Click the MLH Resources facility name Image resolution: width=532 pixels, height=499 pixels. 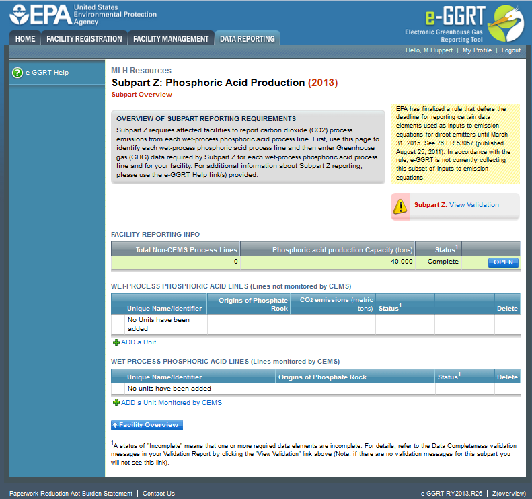[x=141, y=70]
